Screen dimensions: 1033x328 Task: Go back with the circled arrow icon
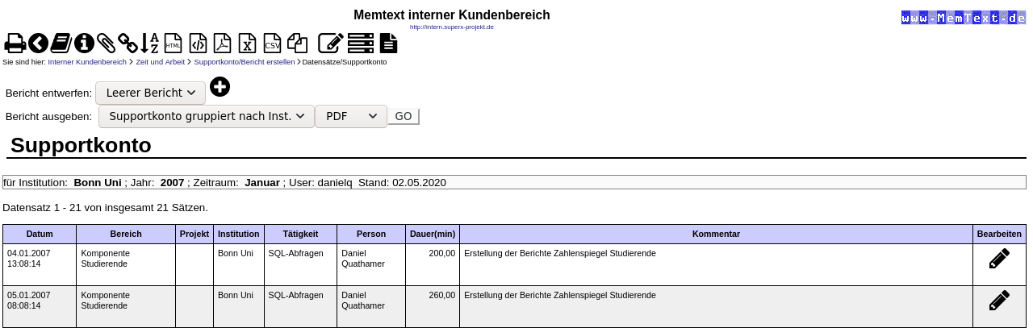tap(38, 43)
